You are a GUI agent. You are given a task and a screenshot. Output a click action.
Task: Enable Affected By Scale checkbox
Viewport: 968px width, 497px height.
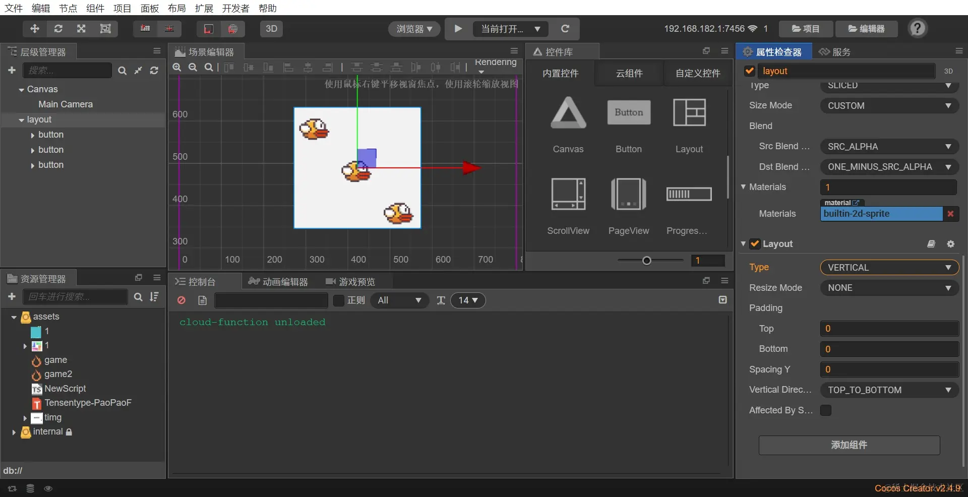coord(826,410)
